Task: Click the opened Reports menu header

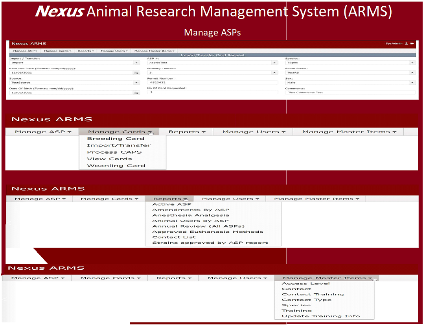Action: pos(169,199)
